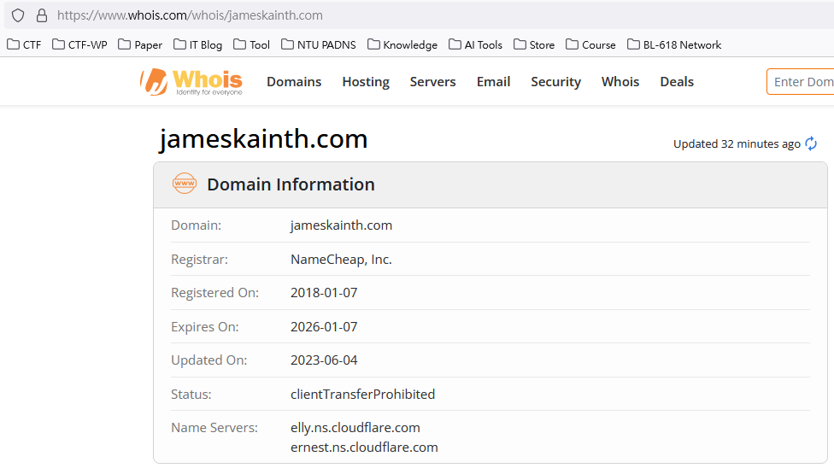The height and width of the screenshot is (474, 834).
Task: Open the Course bookmark folder
Action: (591, 44)
